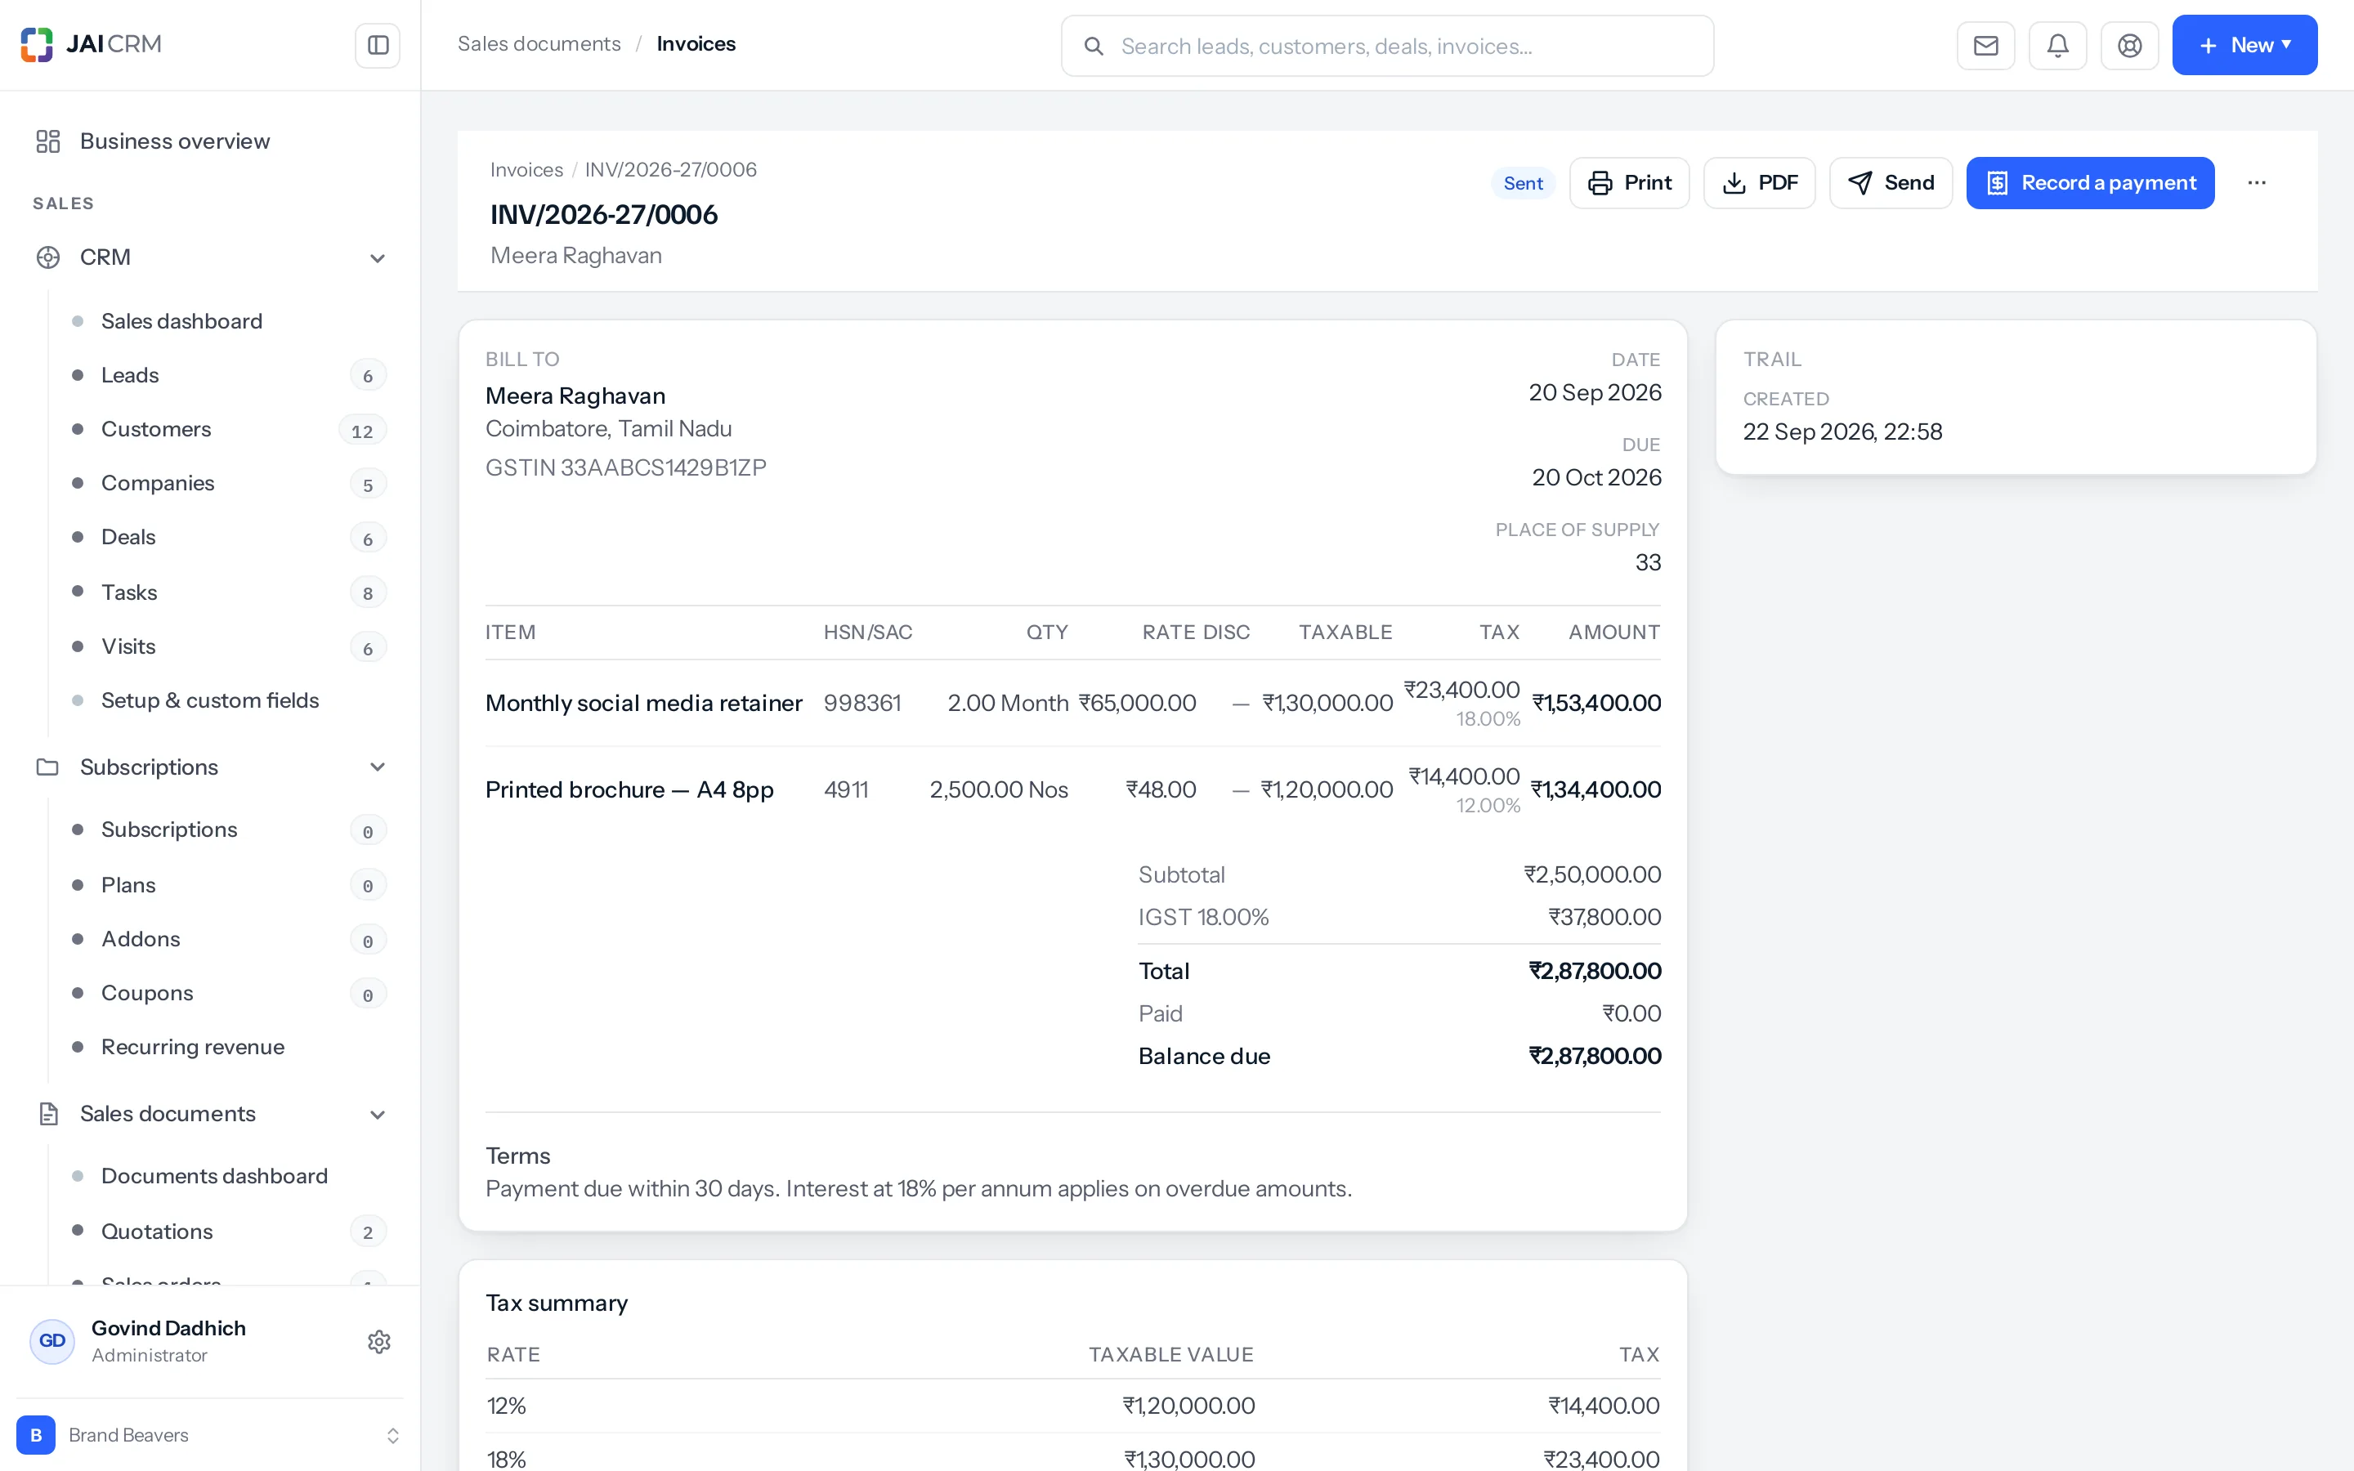Screen dimensions: 2354x1471
Task: Open Visits in sidebar
Action: 128,646
